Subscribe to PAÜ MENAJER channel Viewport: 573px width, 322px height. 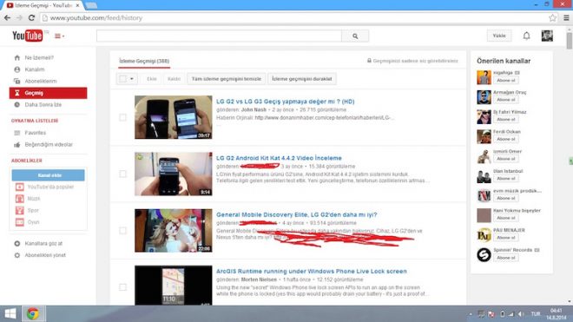[506, 238]
